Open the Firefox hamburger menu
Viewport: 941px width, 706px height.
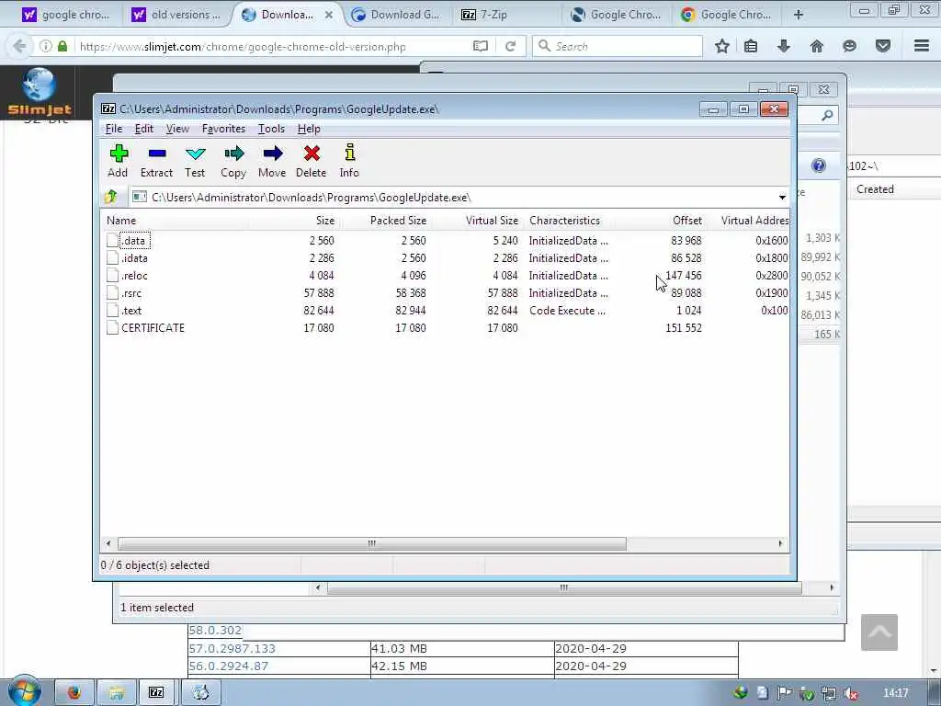click(922, 46)
